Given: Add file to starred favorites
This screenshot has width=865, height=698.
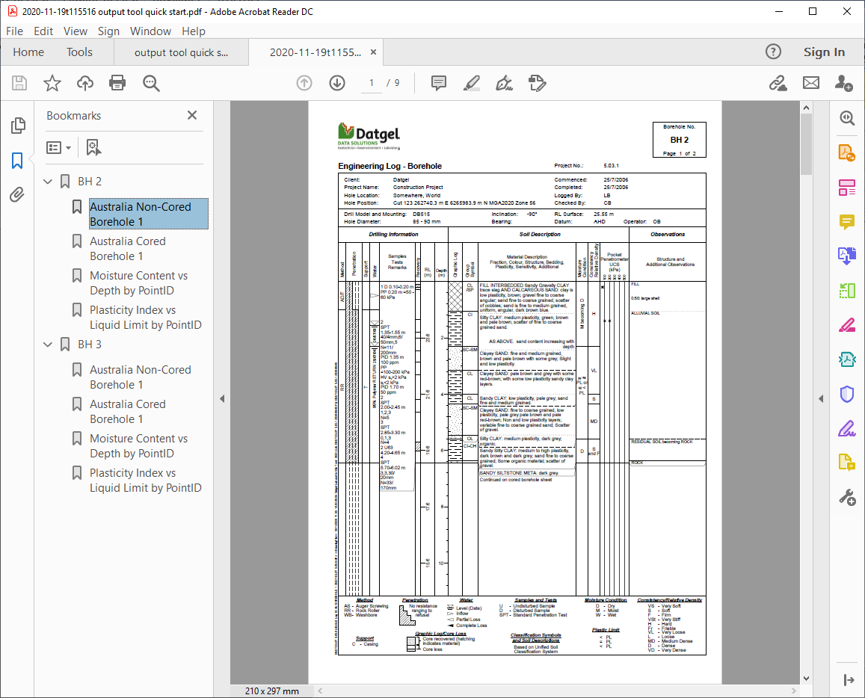Looking at the screenshot, I should [52, 83].
